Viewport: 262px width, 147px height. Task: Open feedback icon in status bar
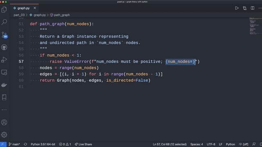tap(254, 144)
